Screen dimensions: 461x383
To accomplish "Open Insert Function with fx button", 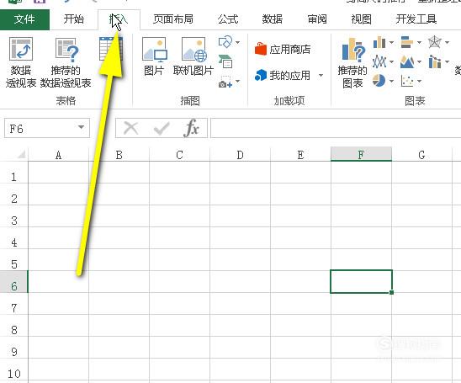I will point(192,128).
